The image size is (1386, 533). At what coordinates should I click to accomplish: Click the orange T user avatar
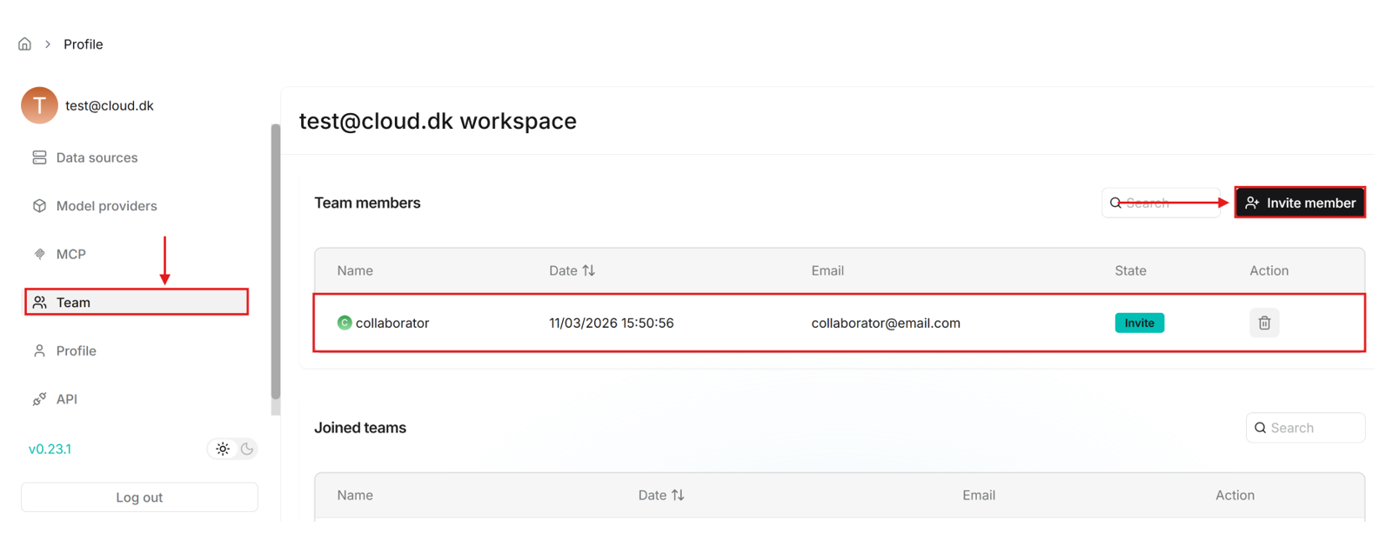[x=39, y=105]
